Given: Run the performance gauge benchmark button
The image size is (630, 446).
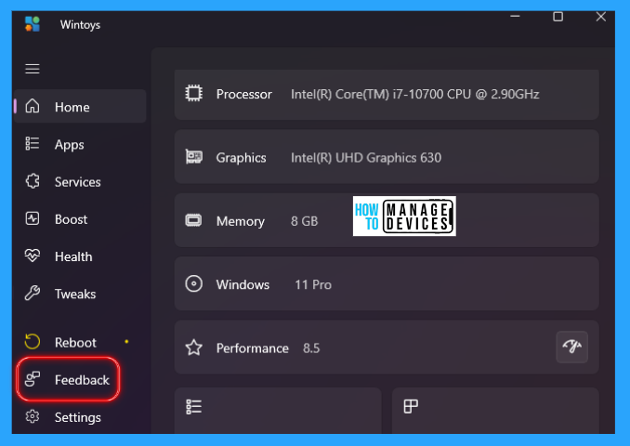Looking at the screenshot, I should pyautogui.click(x=572, y=347).
